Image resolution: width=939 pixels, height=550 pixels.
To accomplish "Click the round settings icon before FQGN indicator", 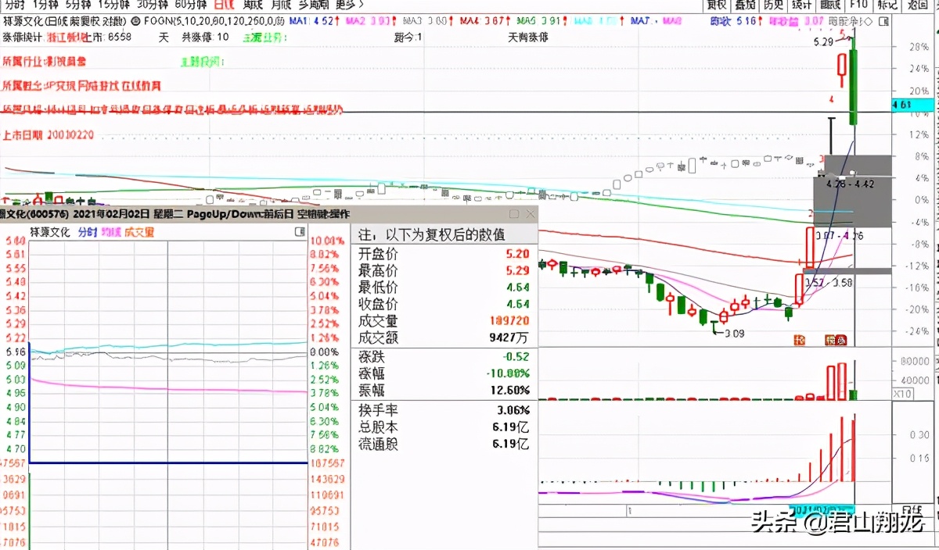I will tap(137, 22).
